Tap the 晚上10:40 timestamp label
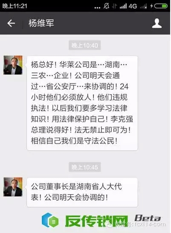171x233 pixels. (x=85, y=45)
